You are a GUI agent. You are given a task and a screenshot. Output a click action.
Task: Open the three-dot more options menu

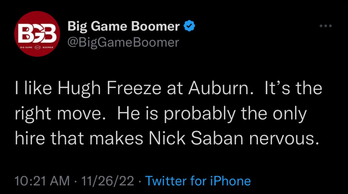point(326,26)
